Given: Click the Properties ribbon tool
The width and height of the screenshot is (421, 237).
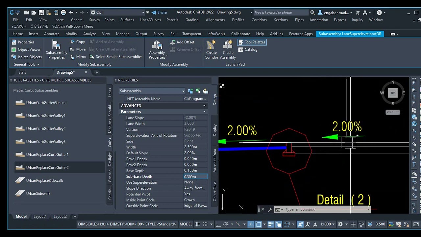Looking at the screenshot, I should pos(23,42).
